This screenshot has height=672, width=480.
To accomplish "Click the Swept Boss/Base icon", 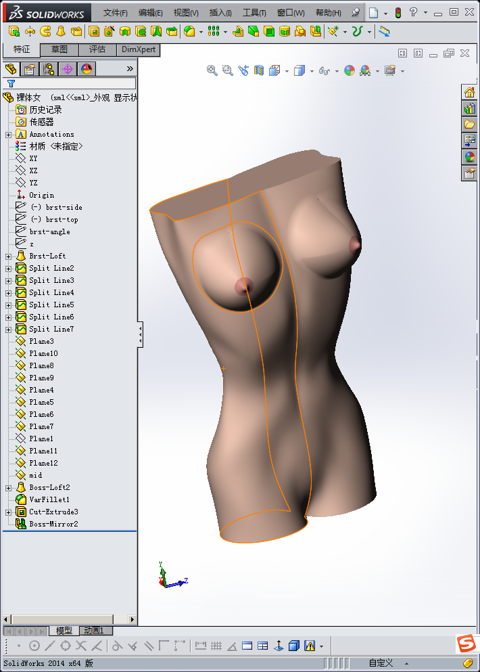I will pyautogui.click(x=45, y=31).
